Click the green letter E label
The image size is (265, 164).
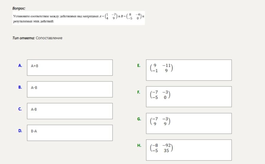tap(139, 66)
